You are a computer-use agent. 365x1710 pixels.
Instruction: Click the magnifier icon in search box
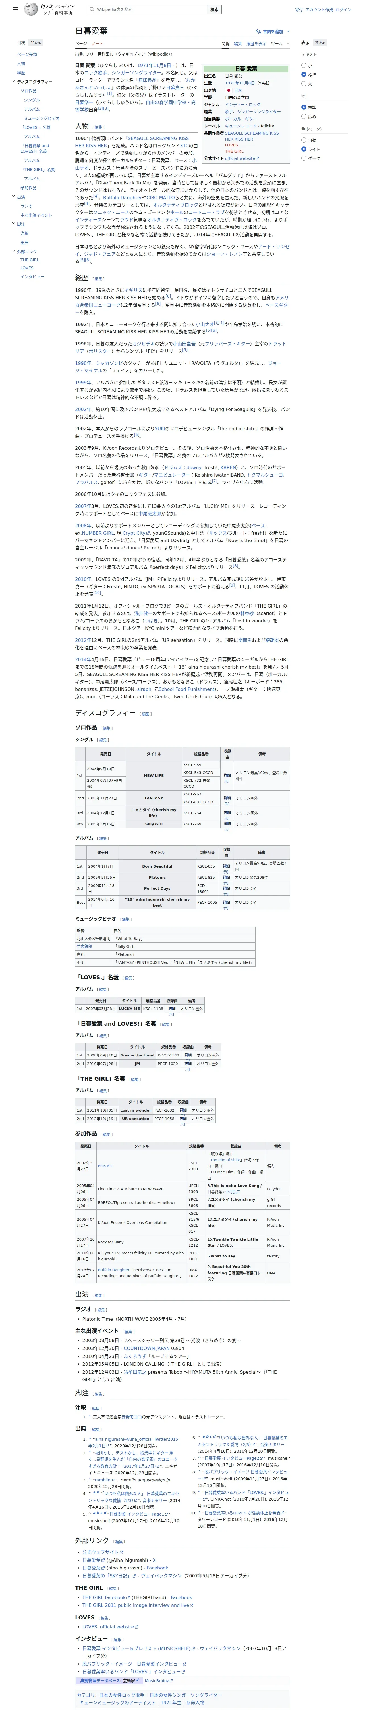(x=92, y=10)
